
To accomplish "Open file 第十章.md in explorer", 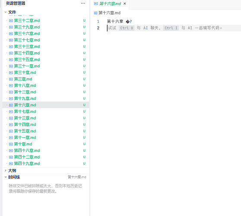I will click(46, 144).
